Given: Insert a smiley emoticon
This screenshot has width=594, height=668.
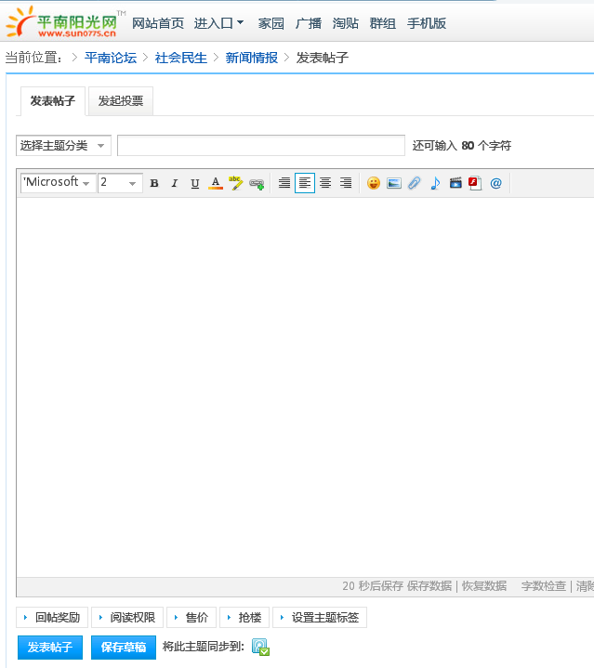Looking at the screenshot, I should 373,183.
